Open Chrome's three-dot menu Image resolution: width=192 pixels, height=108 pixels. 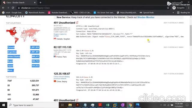[189, 8]
